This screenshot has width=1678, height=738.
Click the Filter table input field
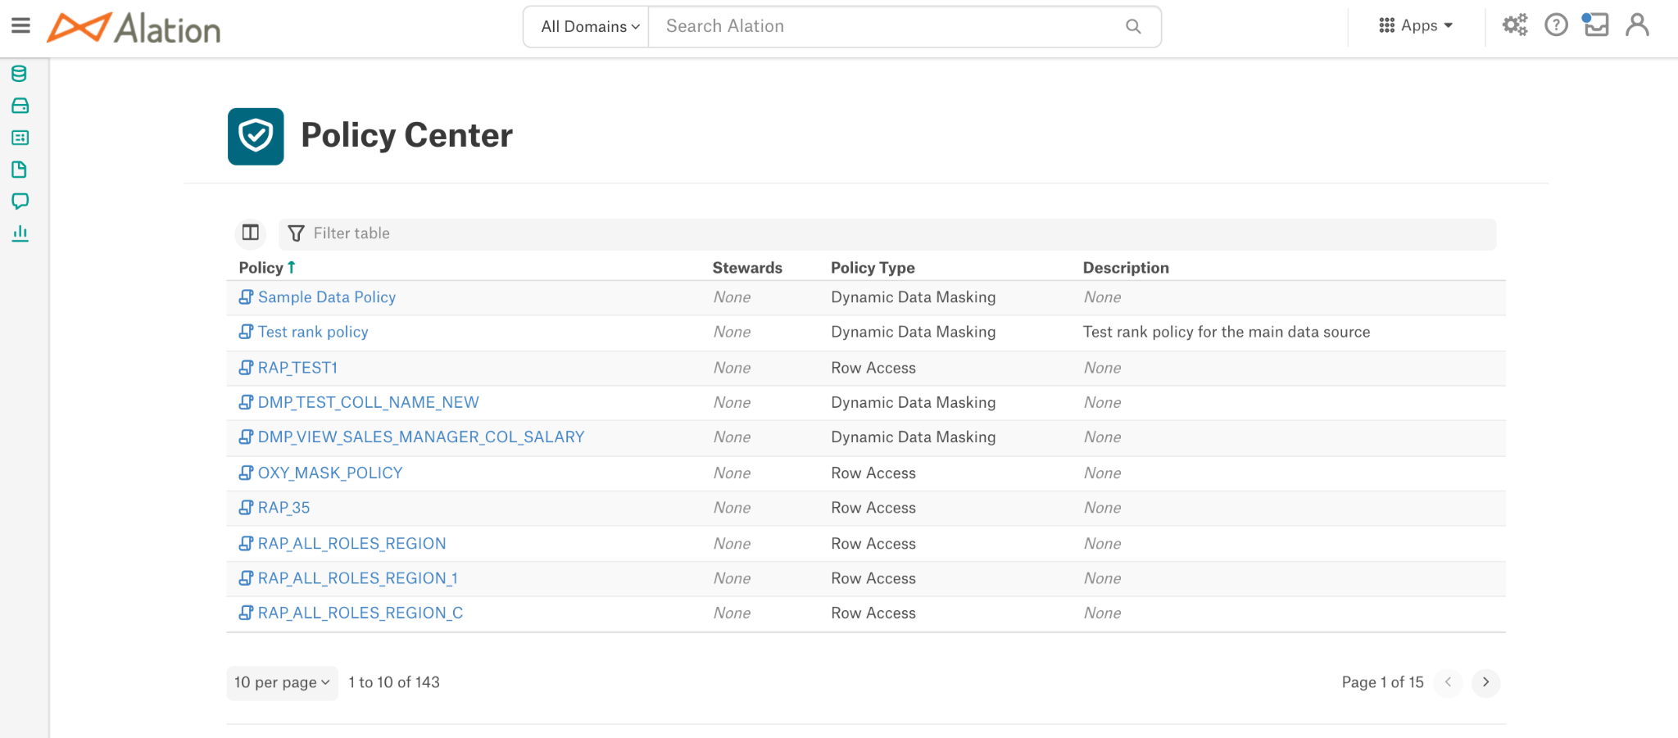887,233
